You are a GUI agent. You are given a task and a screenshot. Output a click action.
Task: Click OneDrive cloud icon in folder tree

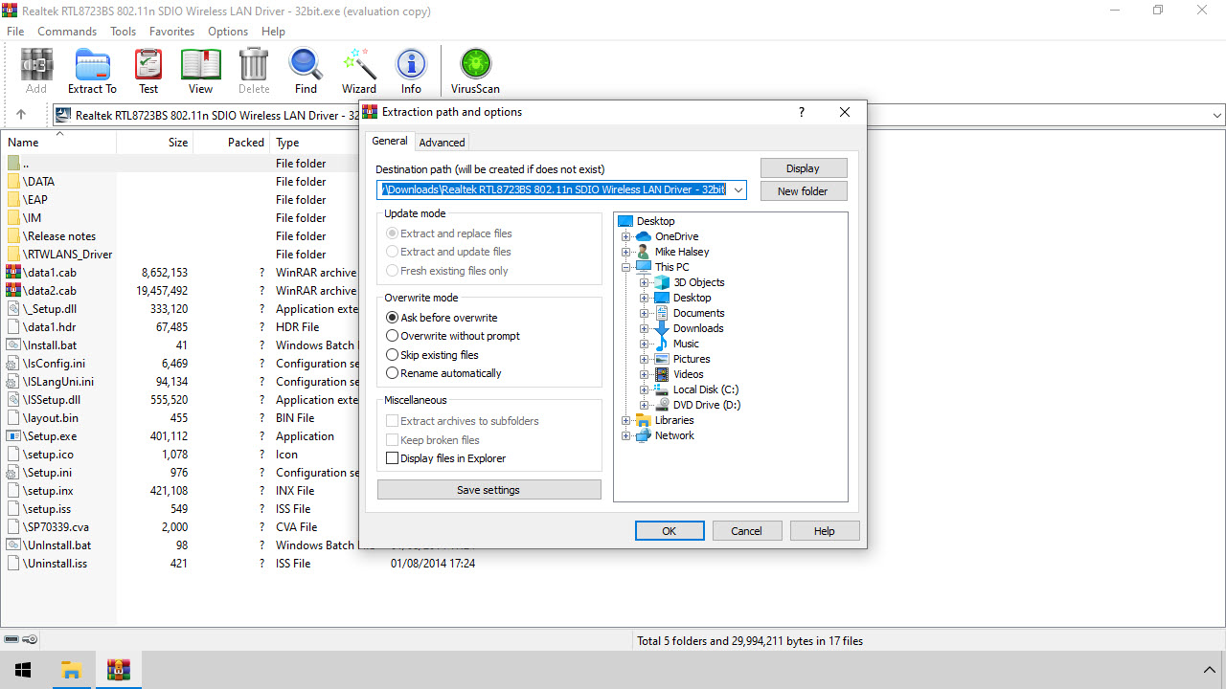point(644,236)
